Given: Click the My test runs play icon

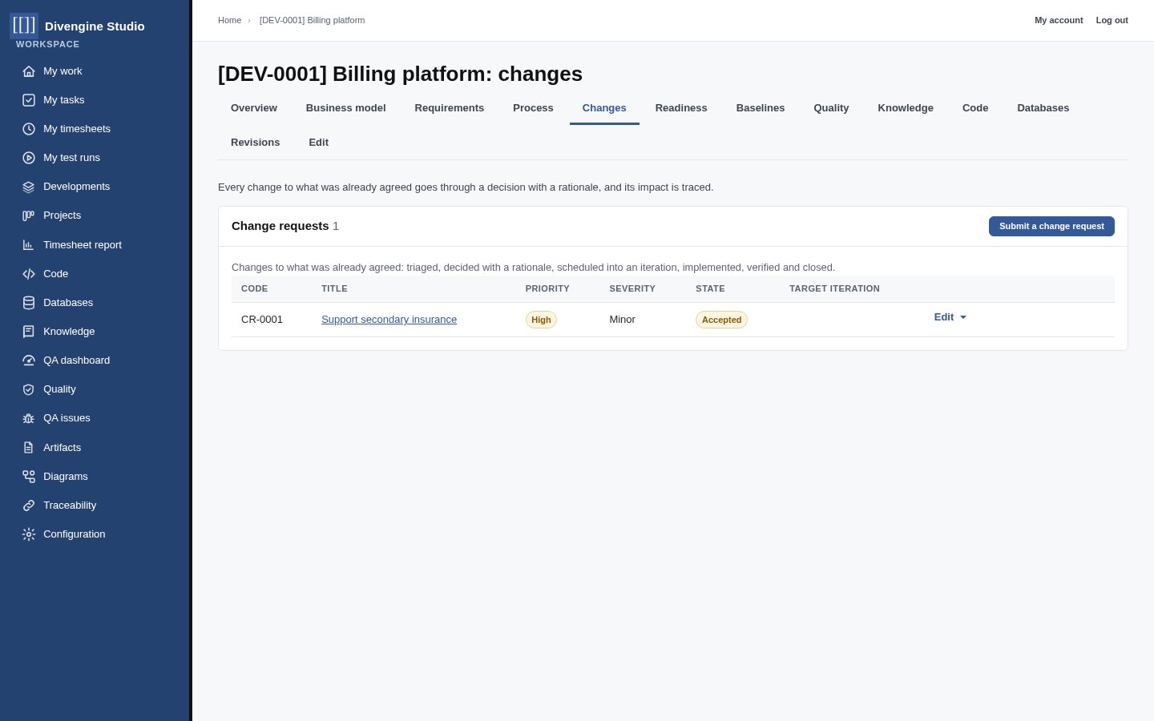Looking at the screenshot, I should point(29,158).
